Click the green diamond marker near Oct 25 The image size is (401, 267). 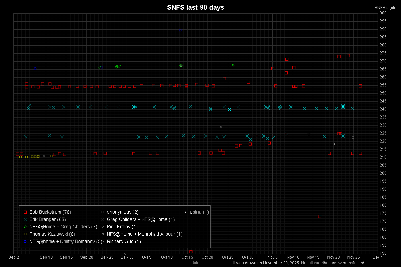pos(233,65)
